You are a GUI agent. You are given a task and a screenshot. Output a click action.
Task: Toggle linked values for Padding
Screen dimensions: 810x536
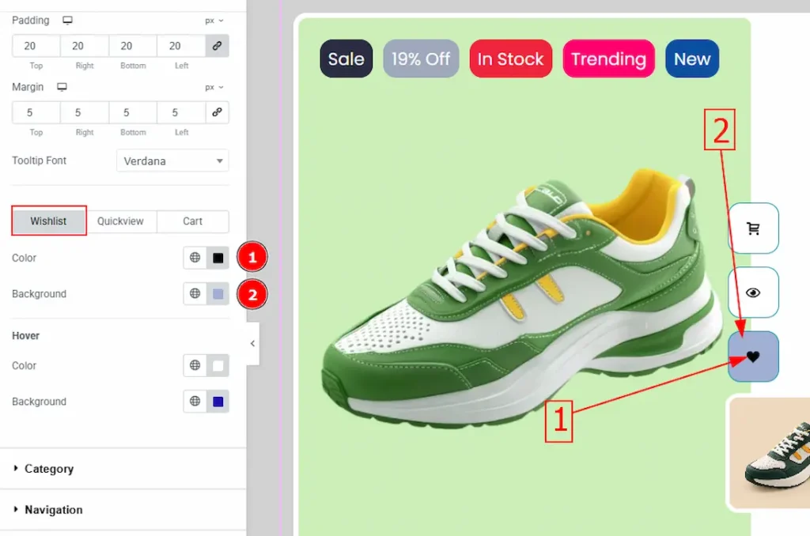218,46
